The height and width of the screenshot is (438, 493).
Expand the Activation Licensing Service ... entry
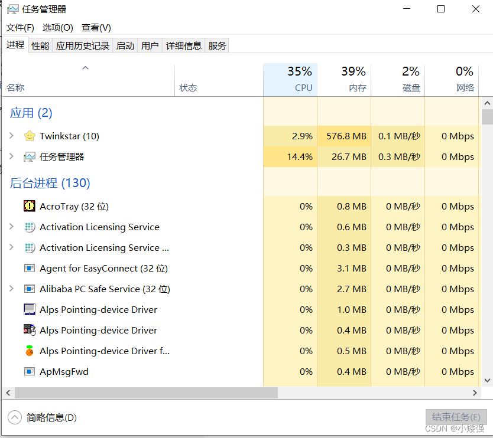click(x=11, y=247)
